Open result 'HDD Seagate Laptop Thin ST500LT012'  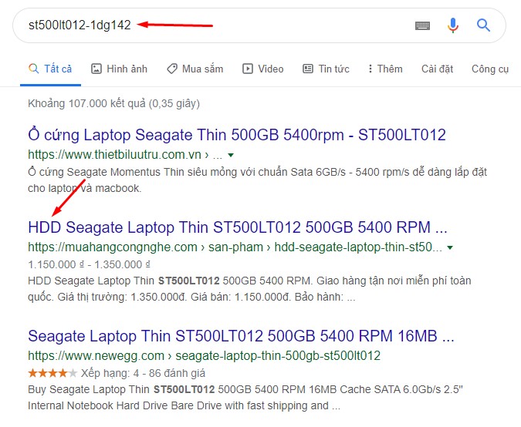(238, 227)
